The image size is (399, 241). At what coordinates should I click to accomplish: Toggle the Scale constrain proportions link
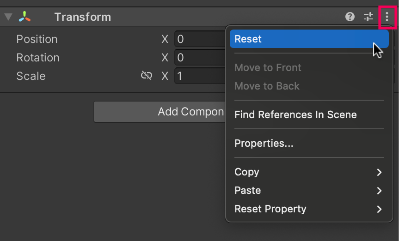click(x=147, y=76)
